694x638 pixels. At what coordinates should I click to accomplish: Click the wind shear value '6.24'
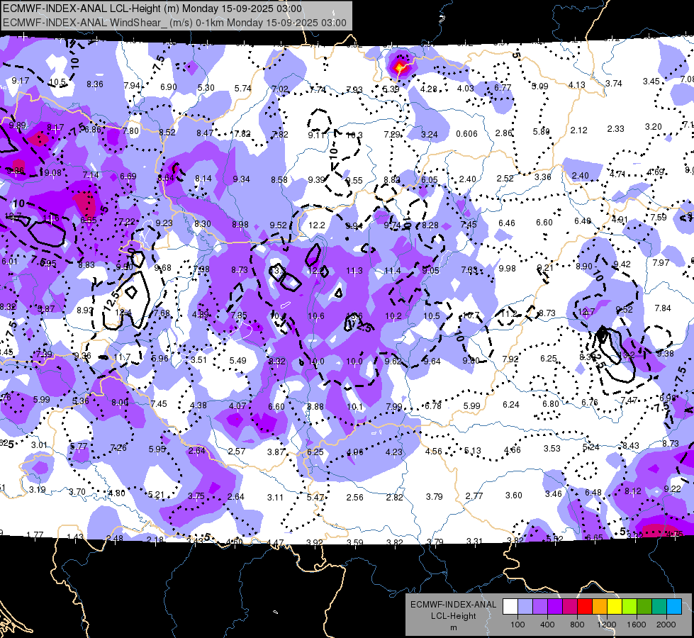coord(511,404)
